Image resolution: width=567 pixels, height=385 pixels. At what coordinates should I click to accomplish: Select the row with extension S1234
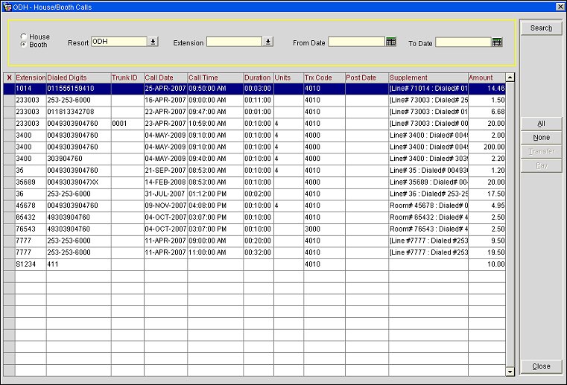tap(30, 264)
